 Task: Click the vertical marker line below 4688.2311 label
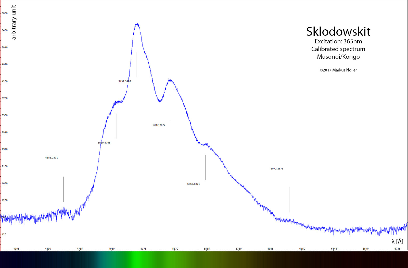click(x=64, y=189)
